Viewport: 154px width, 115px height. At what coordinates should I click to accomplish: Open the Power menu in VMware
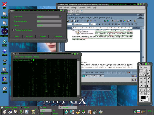tap(66, 8)
